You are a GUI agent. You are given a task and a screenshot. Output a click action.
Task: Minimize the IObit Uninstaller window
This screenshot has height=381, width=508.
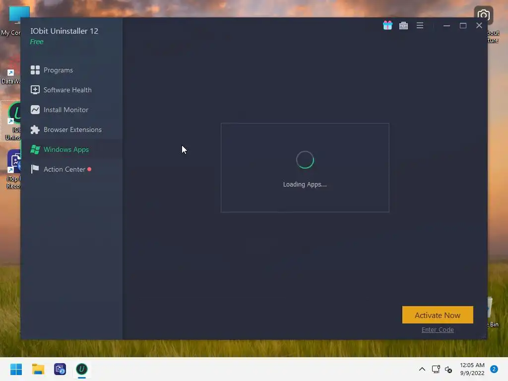[x=446, y=26]
